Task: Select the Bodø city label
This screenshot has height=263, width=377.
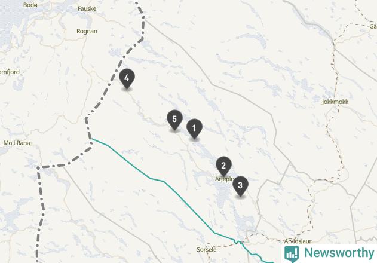Action: click(30, 5)
